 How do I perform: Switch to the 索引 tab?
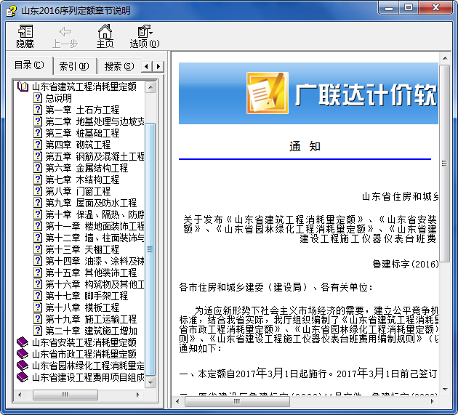[x=74, y=66]
